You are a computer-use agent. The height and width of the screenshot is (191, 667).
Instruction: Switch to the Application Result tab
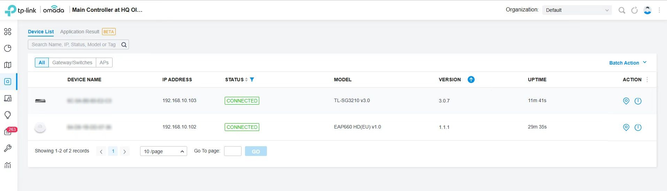coord(80,32)
